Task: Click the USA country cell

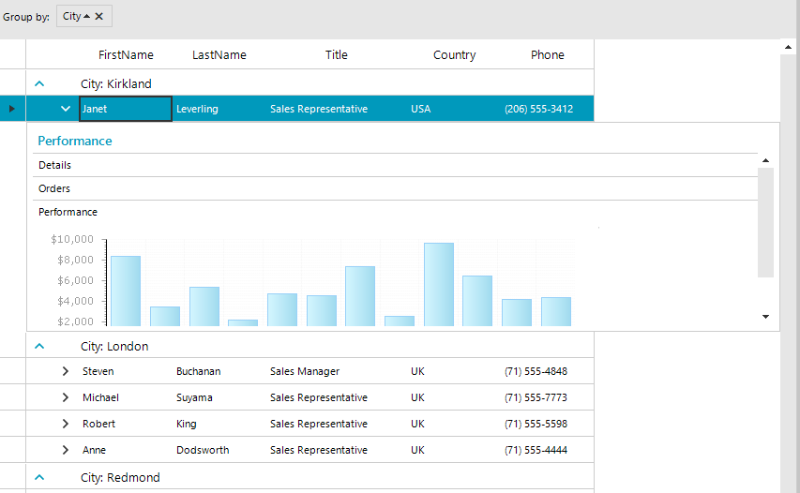Action: point(455,109)
